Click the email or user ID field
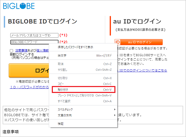Image resolution: width=186 pixels, height=137 pixels. tap(34, 35)
